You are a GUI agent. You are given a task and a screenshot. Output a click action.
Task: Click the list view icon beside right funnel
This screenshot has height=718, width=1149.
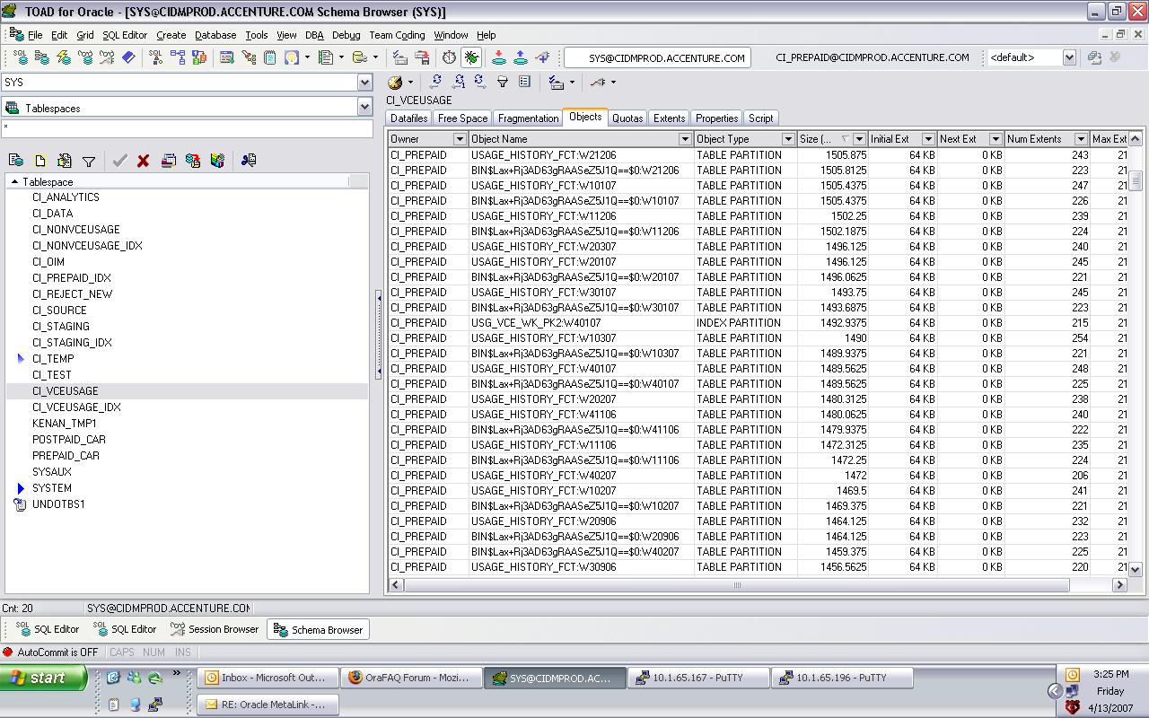(525, 82)
